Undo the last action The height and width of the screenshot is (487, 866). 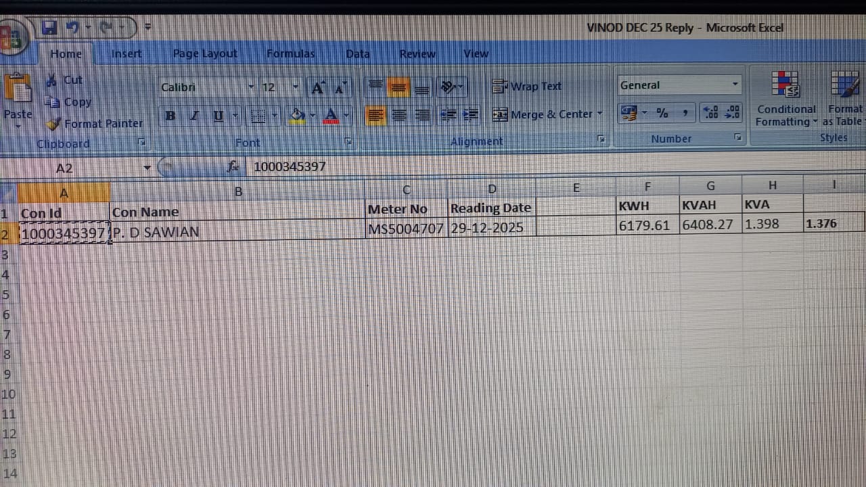(72, 28)
